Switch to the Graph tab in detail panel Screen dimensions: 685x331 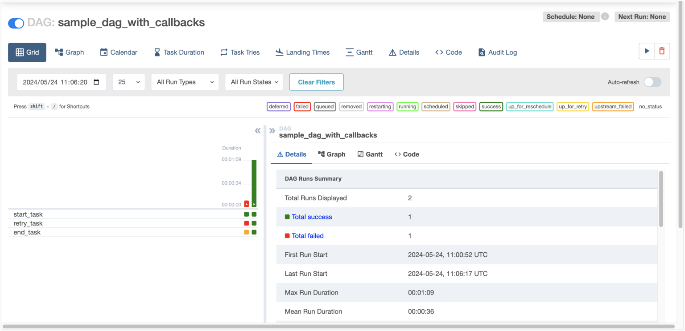point(332,154)
